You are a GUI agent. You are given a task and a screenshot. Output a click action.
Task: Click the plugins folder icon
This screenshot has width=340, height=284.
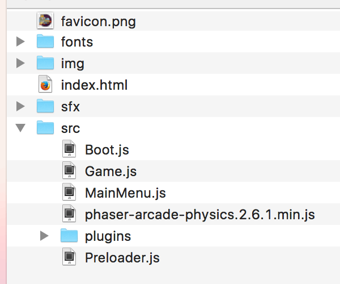click(x=69, y=235)
